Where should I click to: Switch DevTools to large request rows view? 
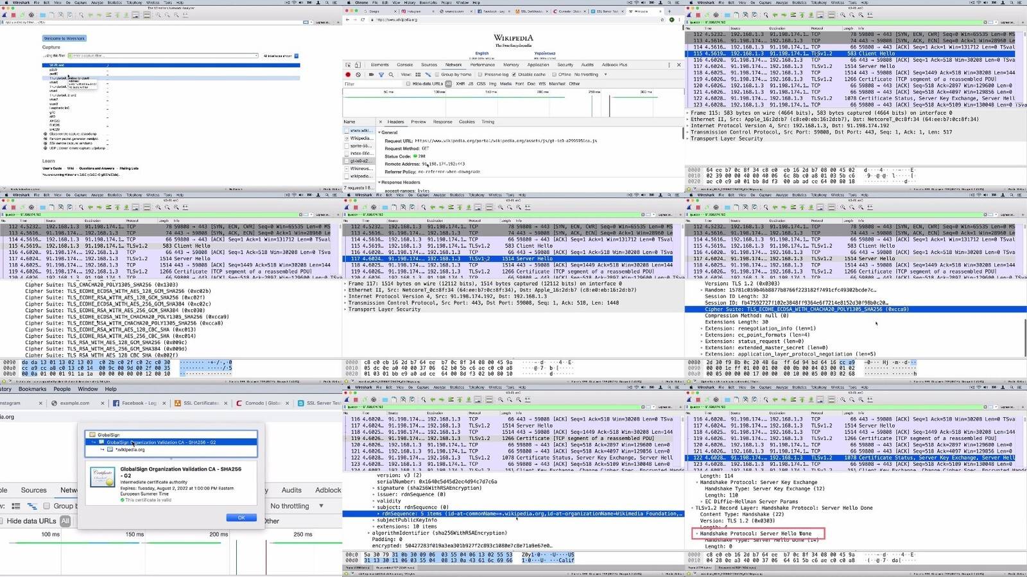(419, 74)
